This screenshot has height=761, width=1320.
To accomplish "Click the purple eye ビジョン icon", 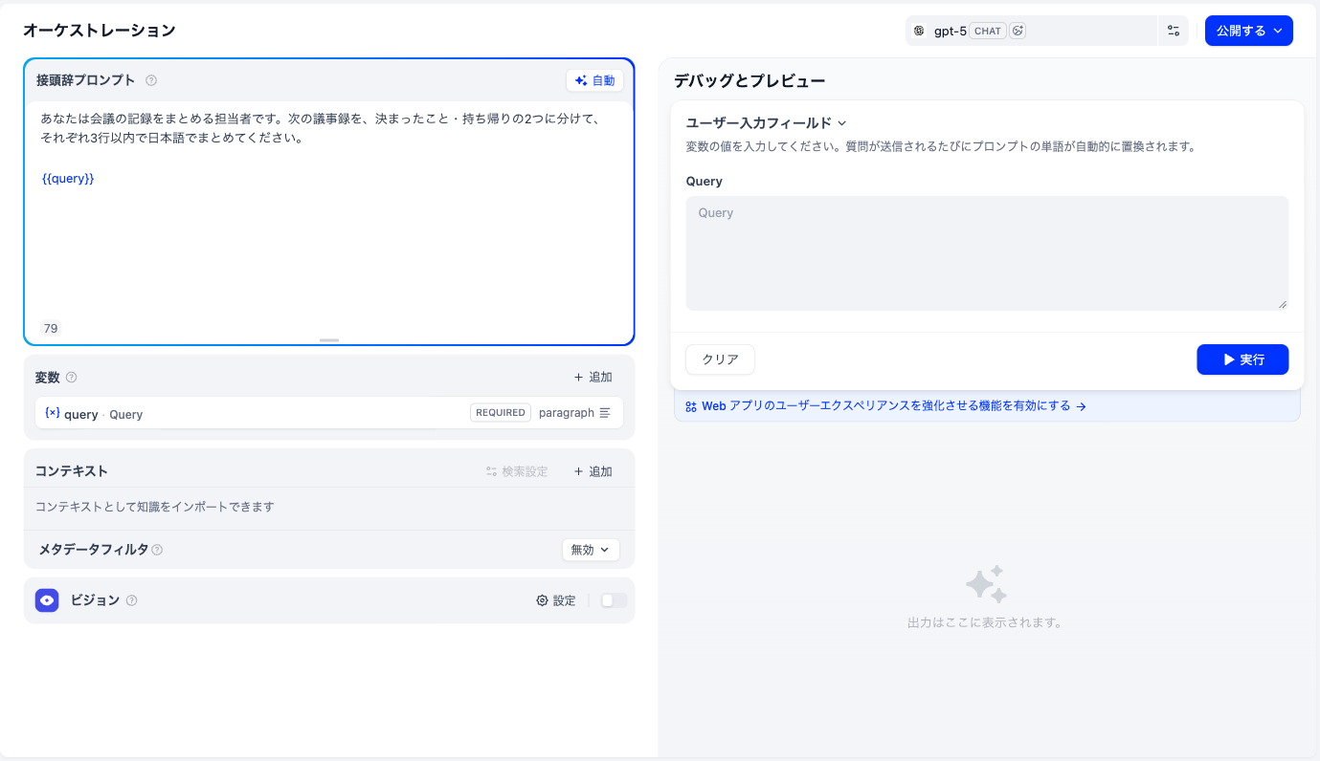I will (47, 600).
